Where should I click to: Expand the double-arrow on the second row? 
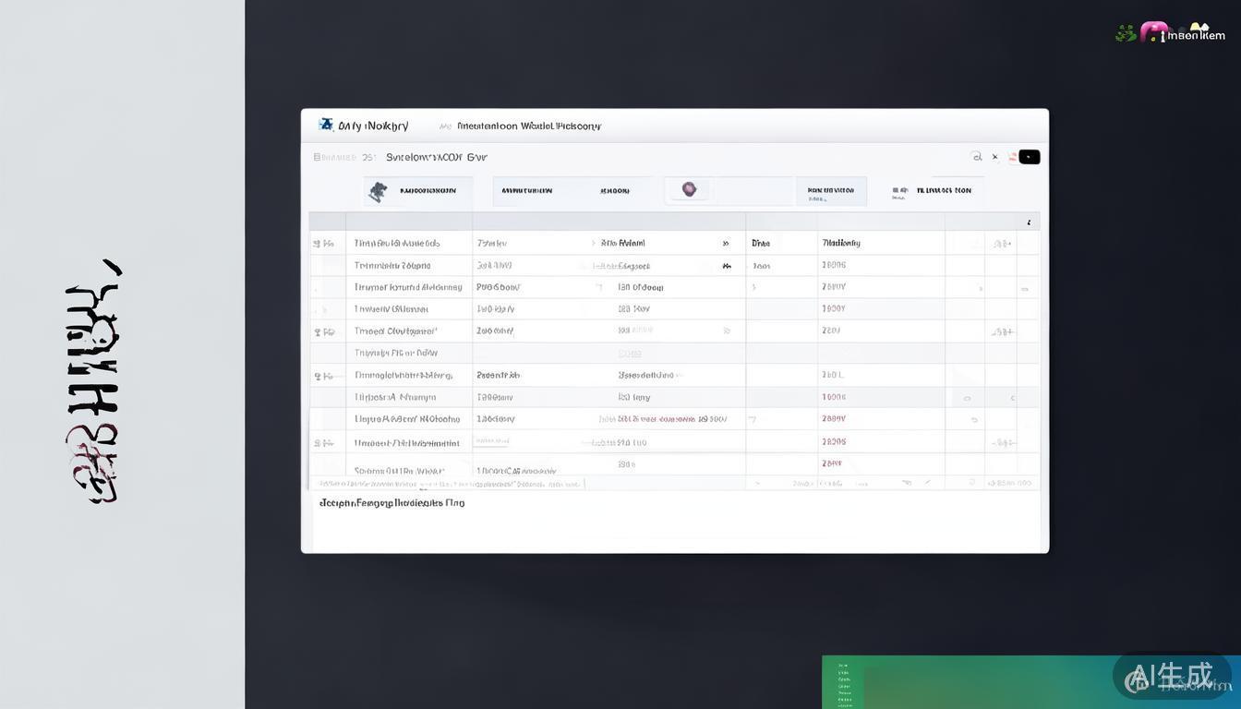[x=727, y=265]
